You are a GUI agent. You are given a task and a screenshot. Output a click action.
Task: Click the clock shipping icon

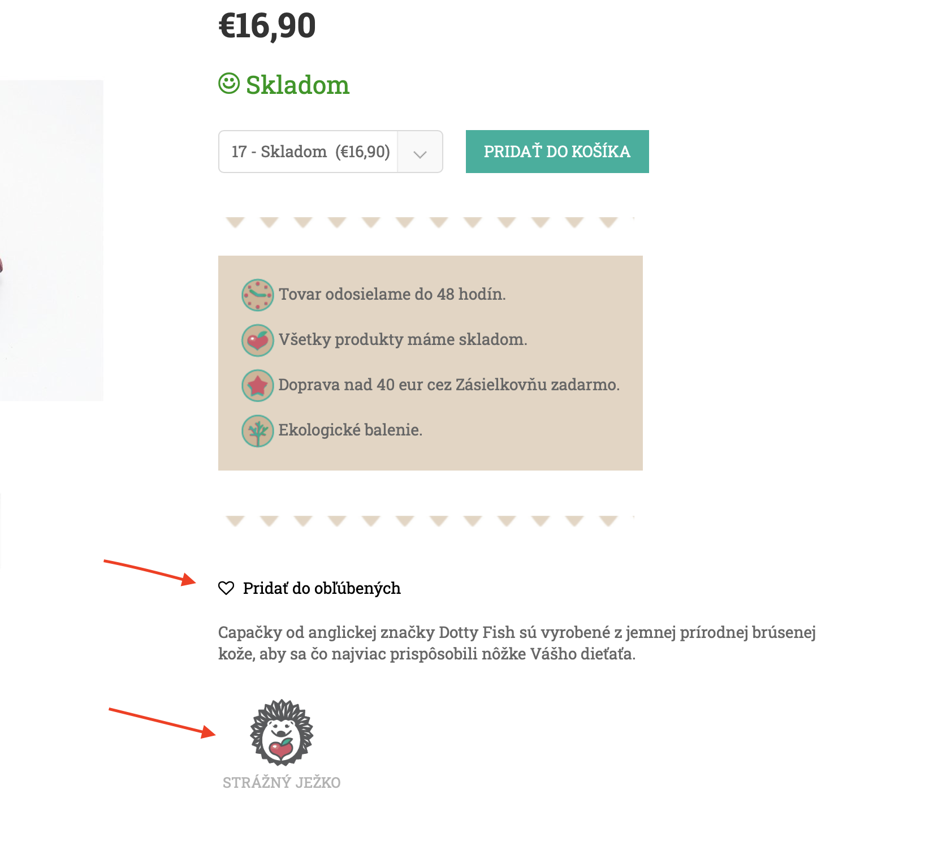(x=258, y=295)
